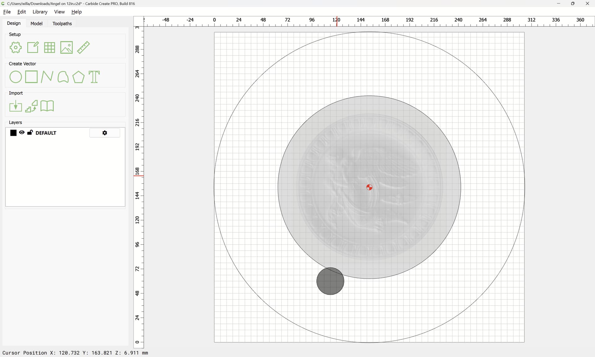Open the Edit menu
This screenshot has width=595, height=357.
(x=22, y=12)
